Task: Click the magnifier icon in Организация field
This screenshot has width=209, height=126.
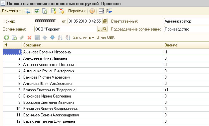Action: (105, 29)
